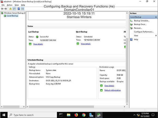Click the 'Every day 2:00 AM' backup time
This screenshot has height=118, width=158.
(53, 84)
